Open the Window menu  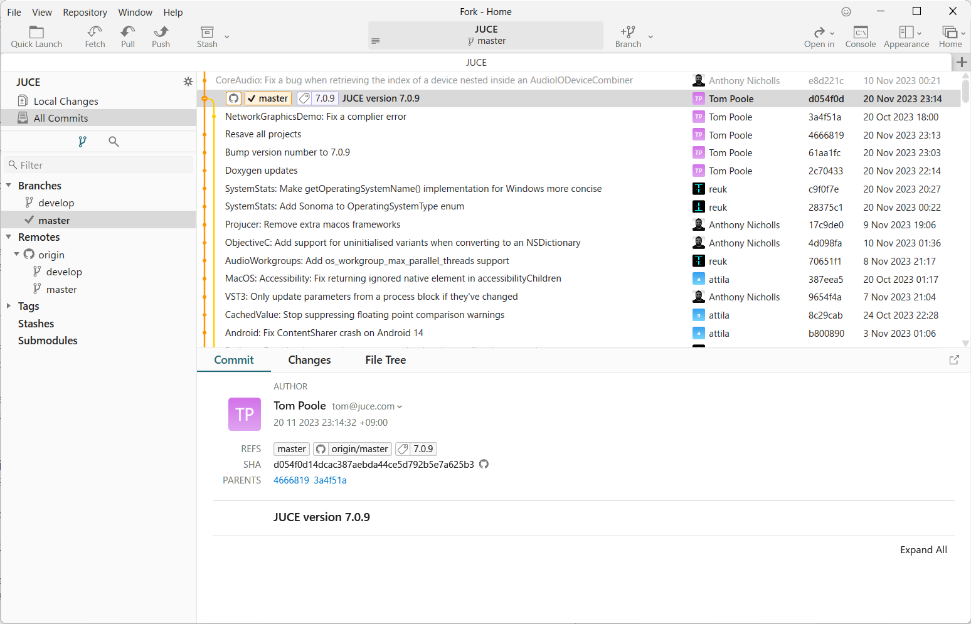click(135, 12)
